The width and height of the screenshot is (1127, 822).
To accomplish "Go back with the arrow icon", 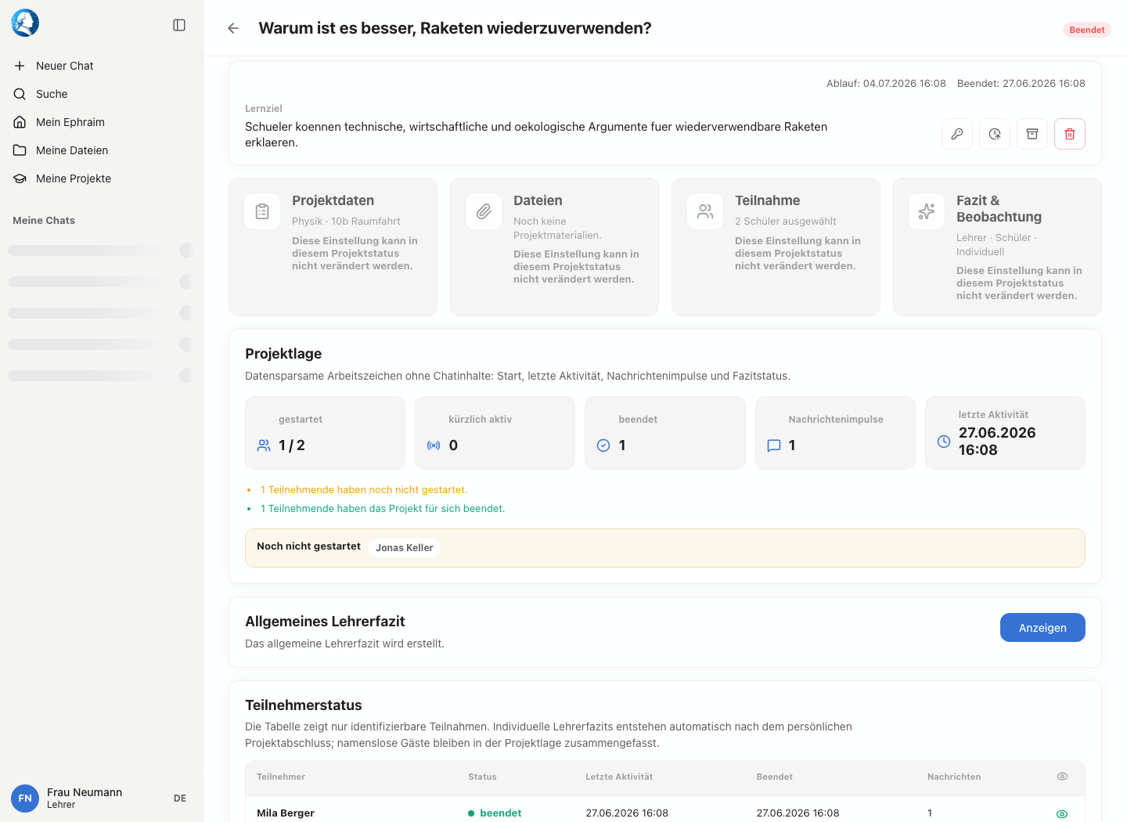I will [233, 28].
